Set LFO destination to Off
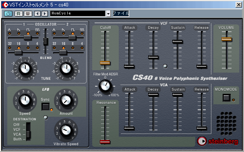Image resolution: width=244 pixels, height=152 pixels. coord(17,125)
